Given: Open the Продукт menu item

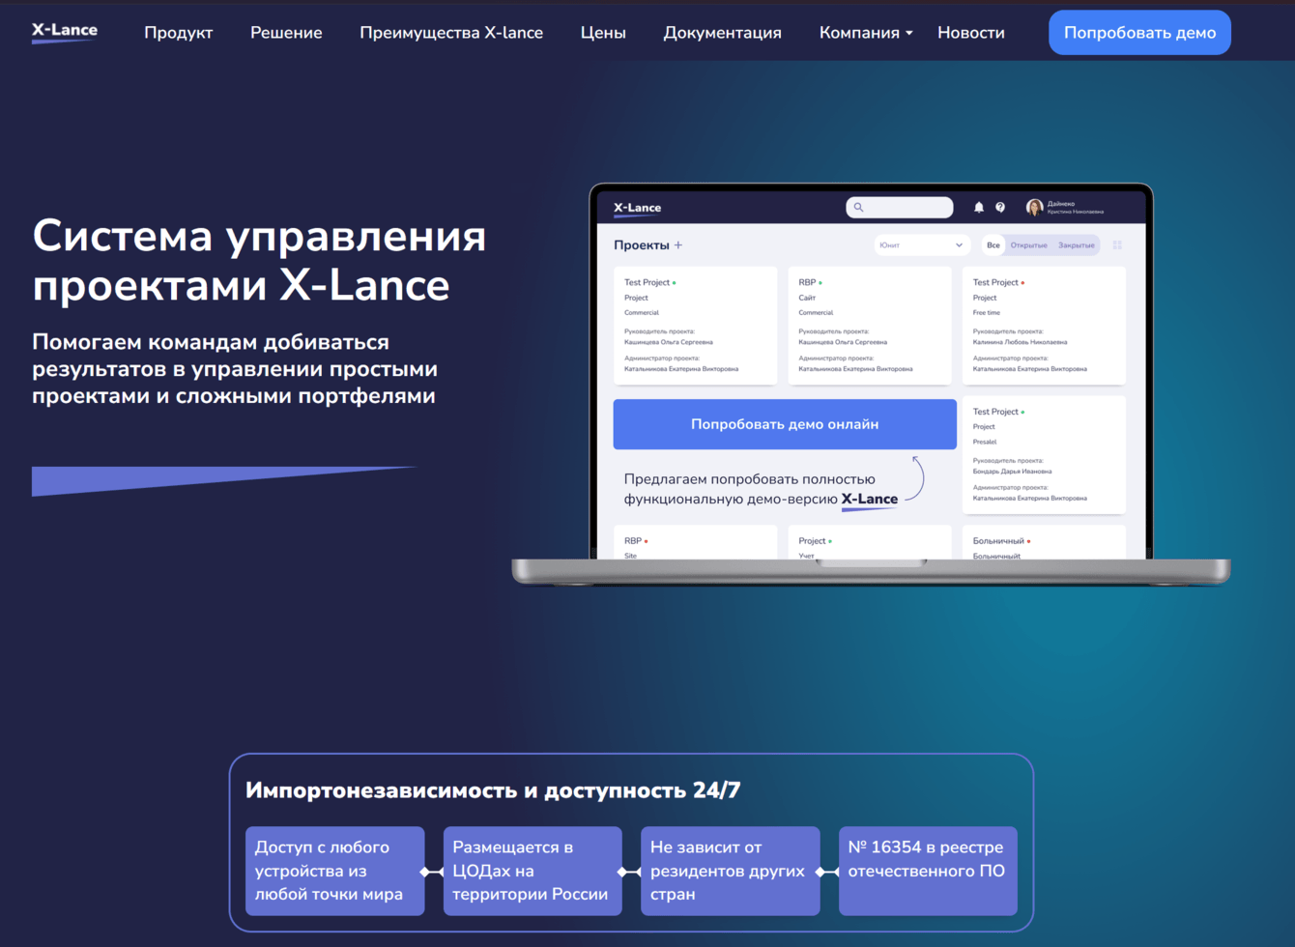Looking at the screenshot, I should coord(179,33).
